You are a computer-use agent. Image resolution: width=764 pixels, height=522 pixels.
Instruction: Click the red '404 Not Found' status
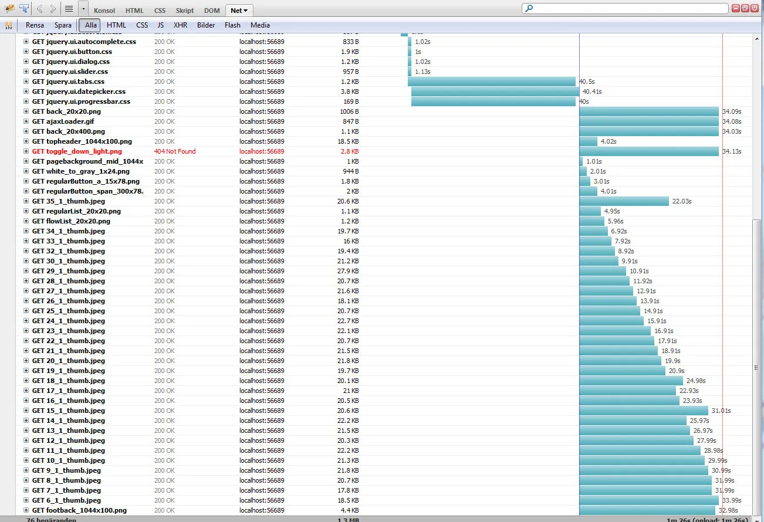(x=175, y=151)
